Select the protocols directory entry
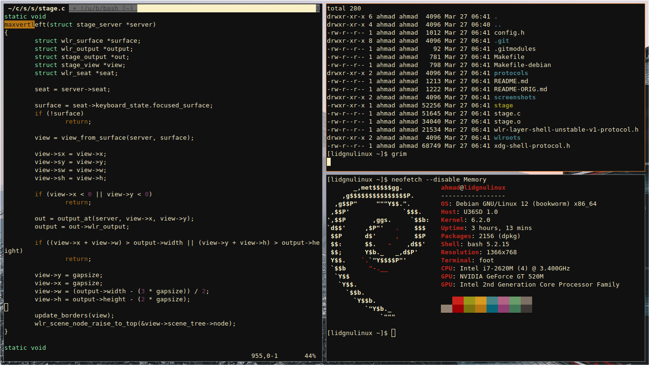 tap(511, 73)
